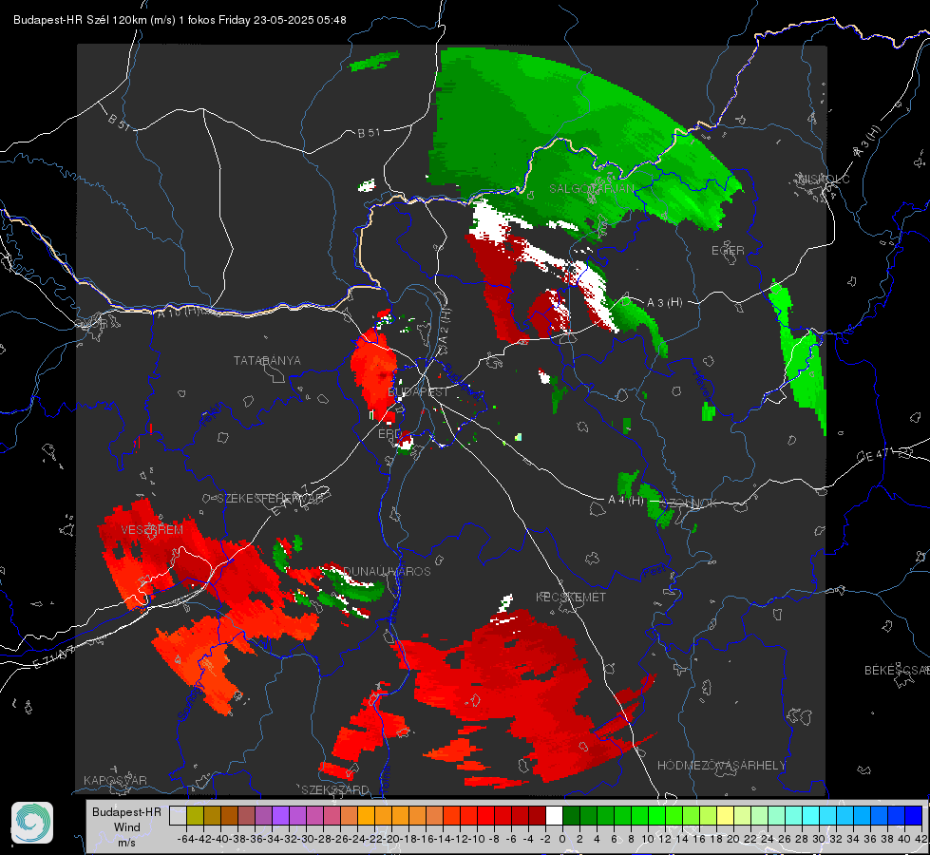The height and width of the screenshot is (855, 930).
Task: Click the light gray first swatch in the legend
Action: (178, 815)
